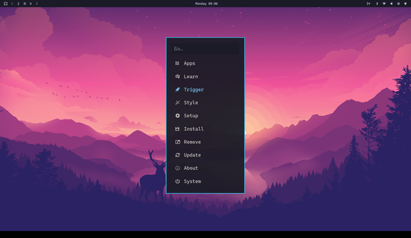Switch to workspace 2 in the top bar
This screenshot has height=238, width=411.
coord(19,4)
